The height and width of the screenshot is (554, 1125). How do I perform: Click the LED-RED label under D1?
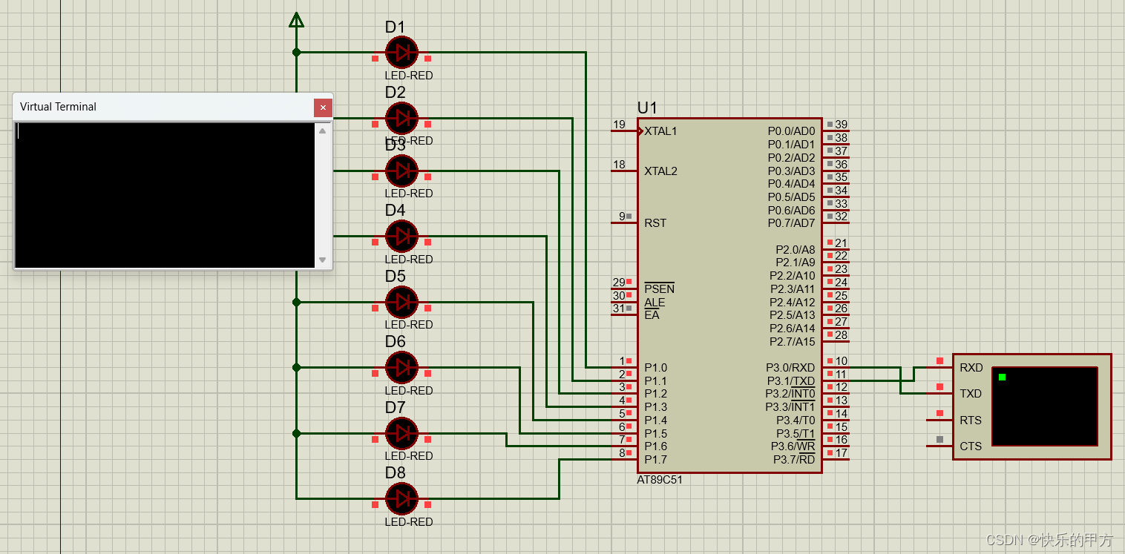pos(408,76)
